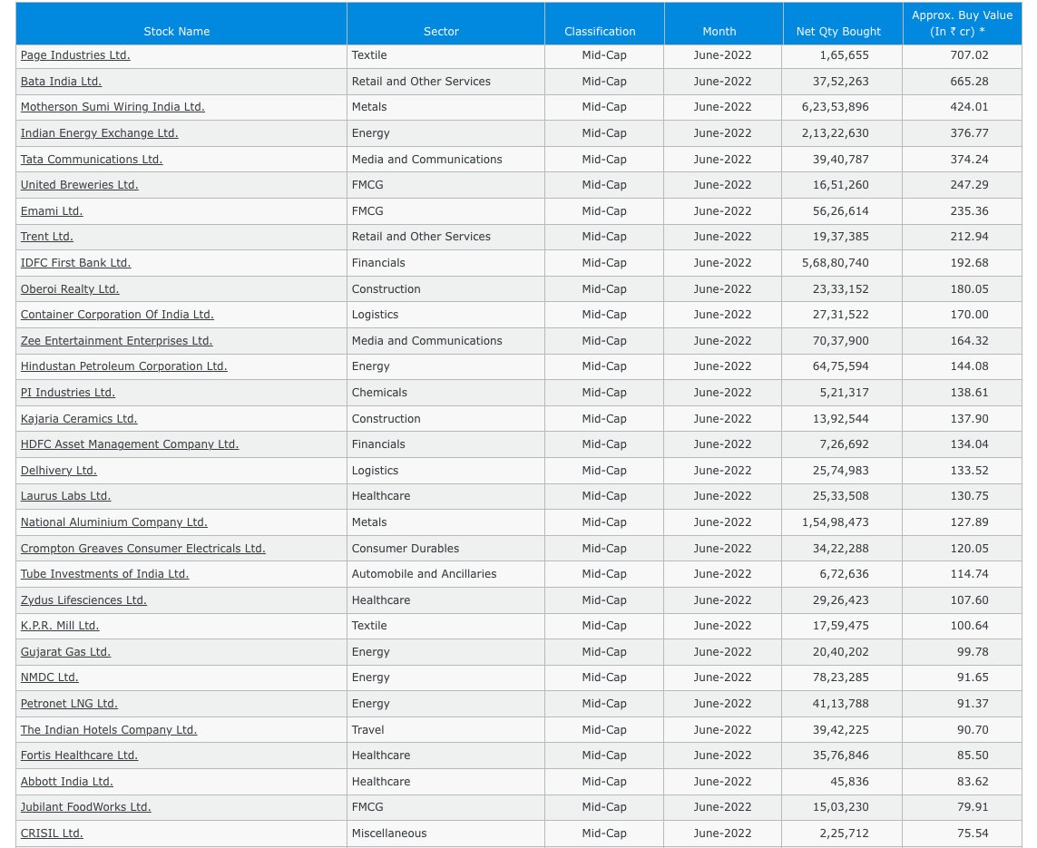Screen dimensions: 1037x848
Task: Open National Aluminium Company Ltd. link
Action: click(x=113, y=522)
